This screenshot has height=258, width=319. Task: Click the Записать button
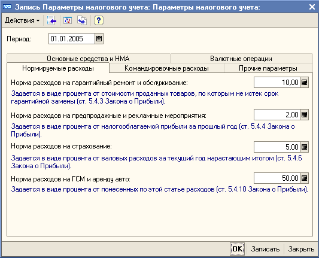click(x=265, y=249)
